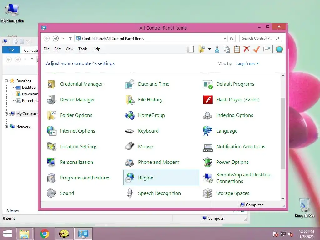
Task: Collapse Favorites in the Computer window tree
Action: (x=6, y=81)
